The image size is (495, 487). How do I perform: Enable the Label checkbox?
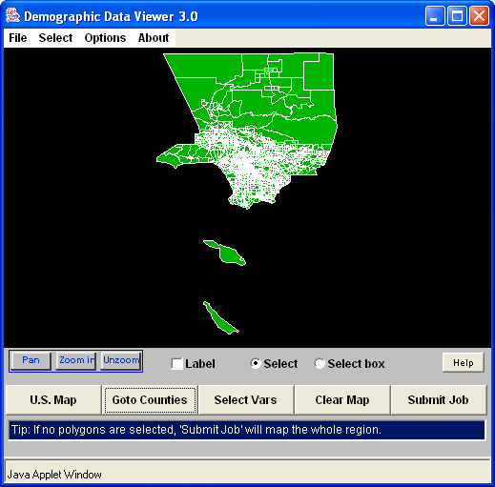point(176,363)
